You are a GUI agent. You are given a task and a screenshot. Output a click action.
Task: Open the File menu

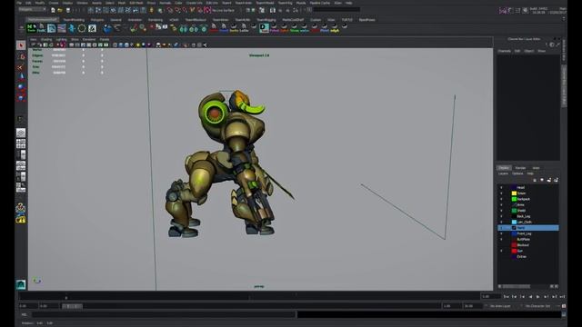19,3
